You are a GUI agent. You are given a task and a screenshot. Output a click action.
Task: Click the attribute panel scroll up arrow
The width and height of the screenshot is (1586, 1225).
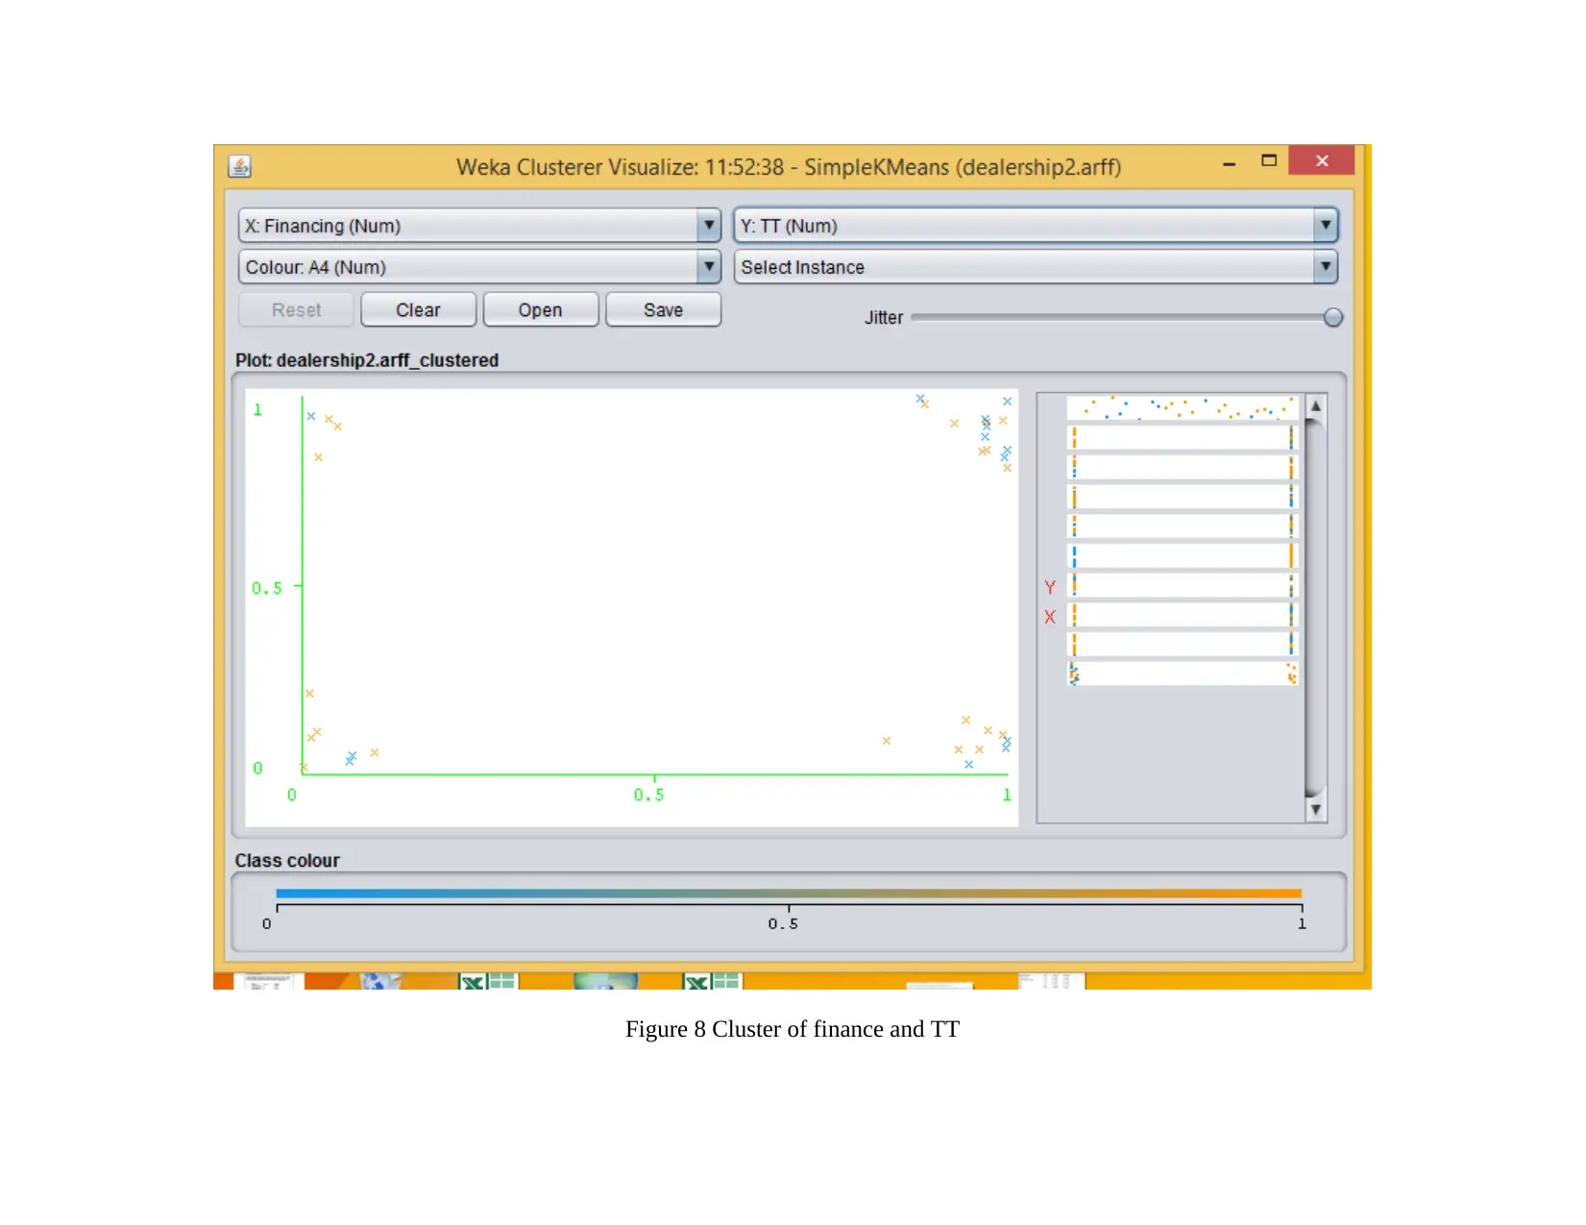[1316, 406]
